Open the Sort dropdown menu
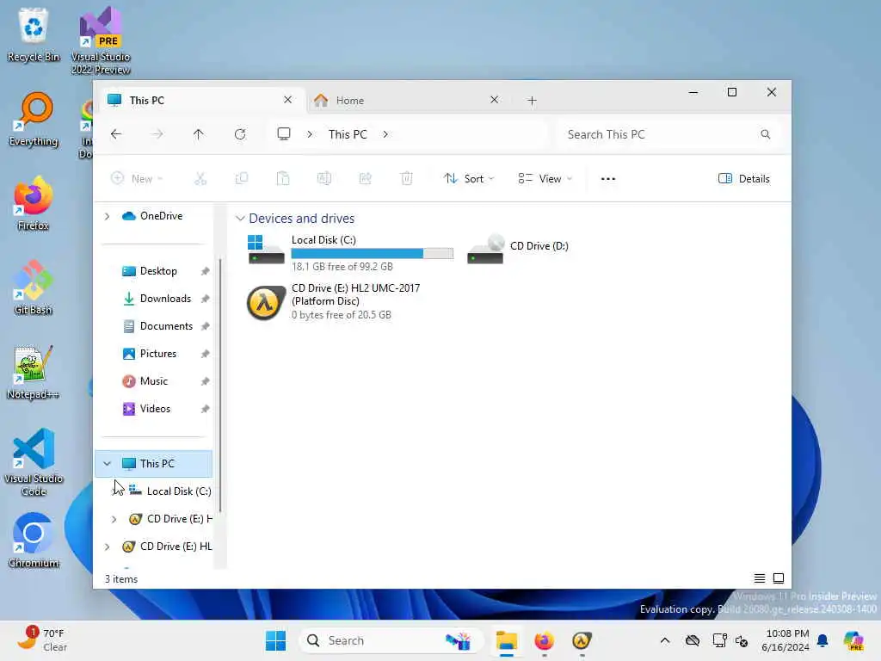Viewport: 881px width, 661px height. [x=469, y=179]
